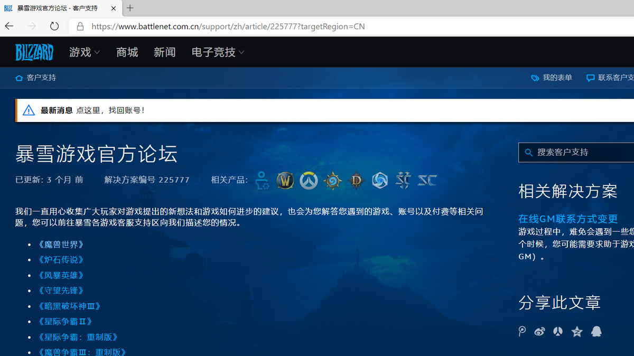Go back with browser back arrow
Screen dimensions: 634x356
coord(9,26)
